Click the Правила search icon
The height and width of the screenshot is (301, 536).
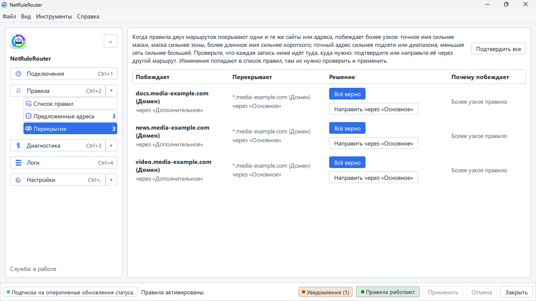pyautogui.click(x=18, y=91)
